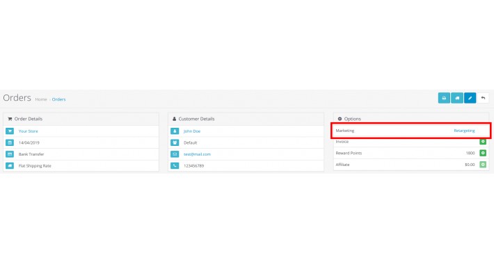Select the 1800 reward points value
Screen dimensions: 494x264
coord(470,154)
